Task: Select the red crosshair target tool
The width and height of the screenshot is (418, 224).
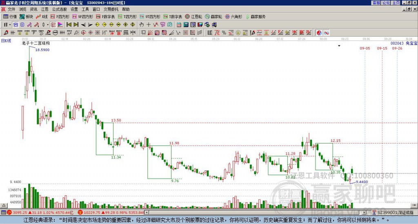Action: point(83,33)
